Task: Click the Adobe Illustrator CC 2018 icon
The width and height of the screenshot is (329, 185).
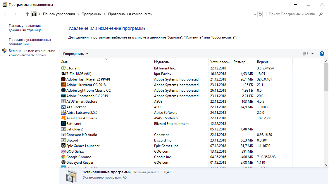Action: pos(63,85)
